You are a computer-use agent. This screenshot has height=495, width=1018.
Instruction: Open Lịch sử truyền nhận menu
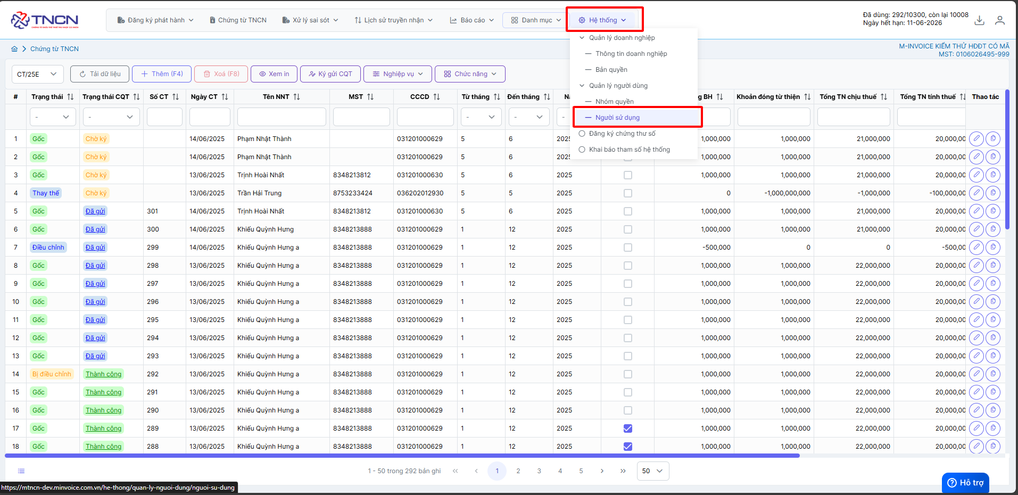click(394, 20)
